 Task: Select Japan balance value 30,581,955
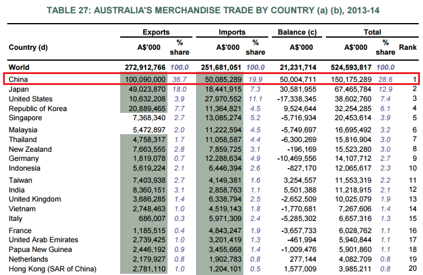coord(298,89)
